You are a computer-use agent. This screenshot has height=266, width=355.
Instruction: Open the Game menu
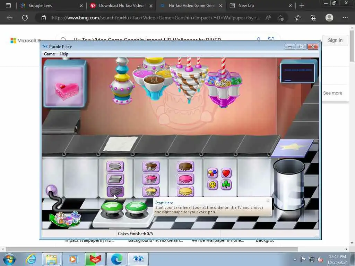[x=49, y=54]
